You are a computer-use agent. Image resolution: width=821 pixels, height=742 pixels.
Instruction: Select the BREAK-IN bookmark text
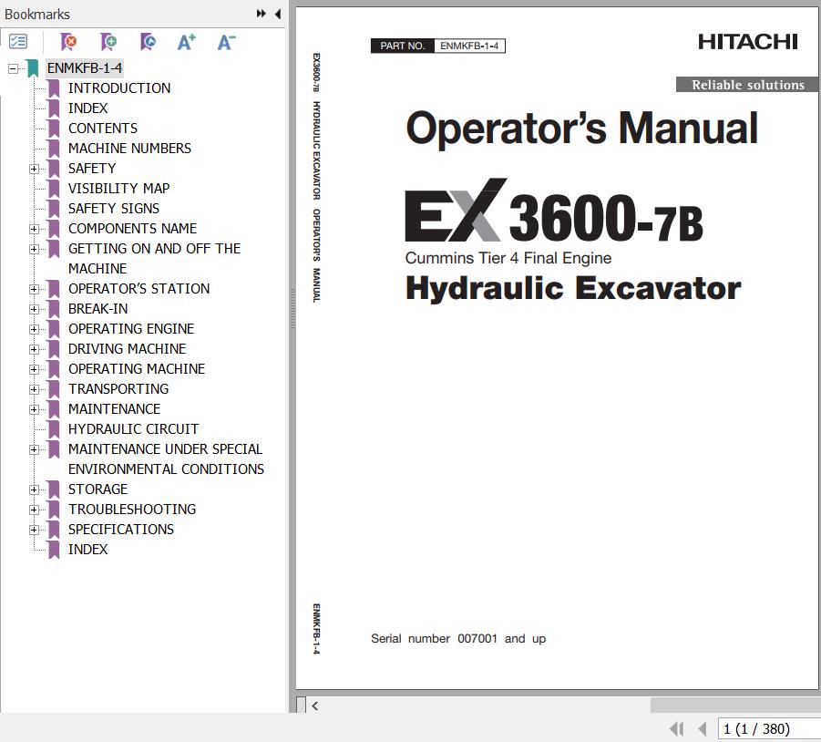[x=97, y=309]
